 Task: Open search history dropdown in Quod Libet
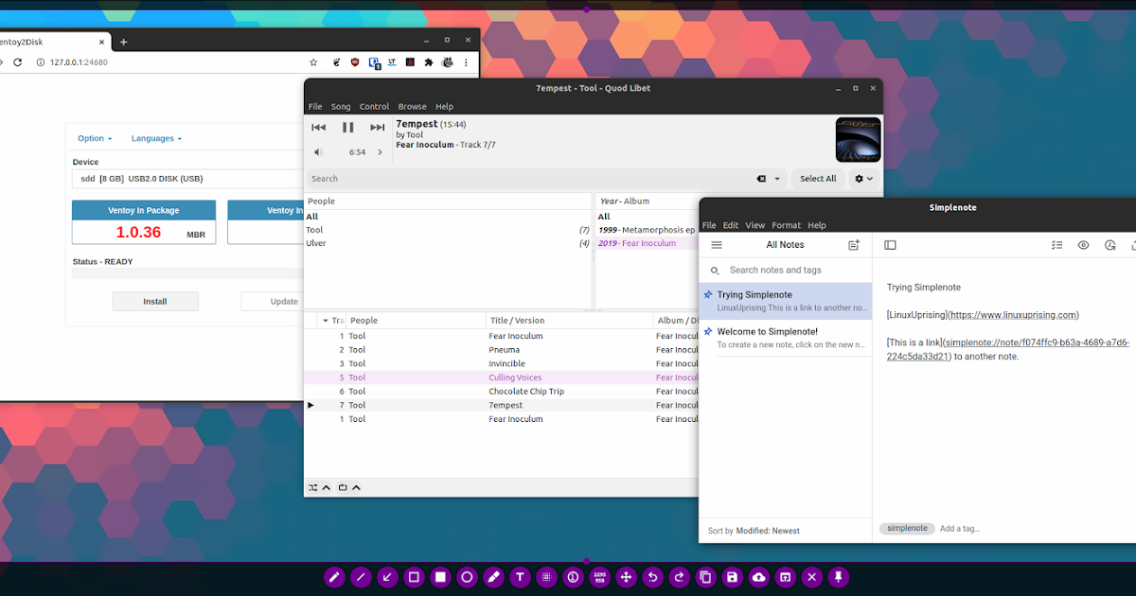tap(778, 179)
